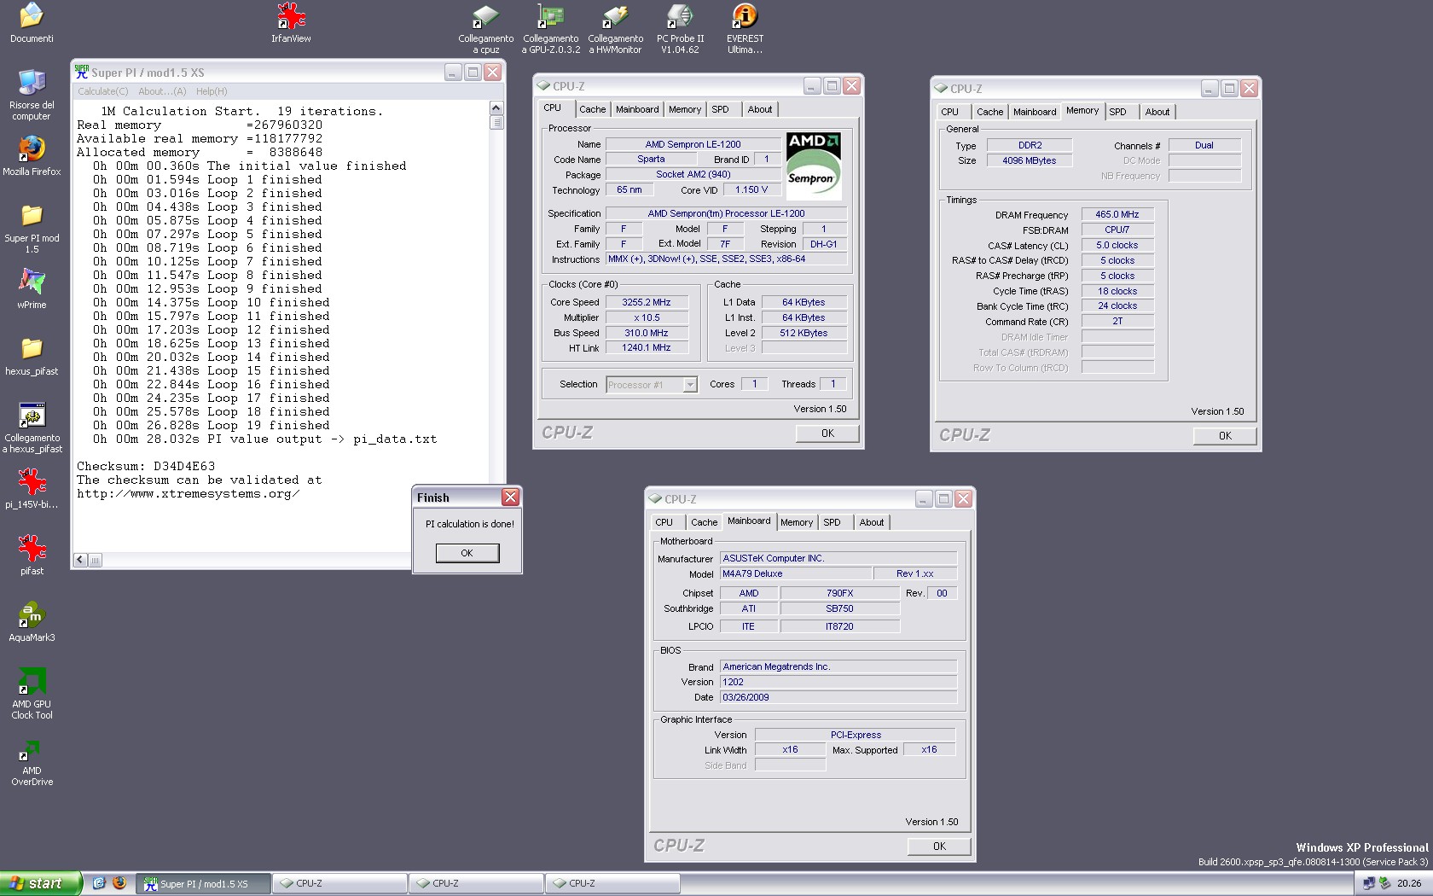Launch AMD GPU Clock Tool icon
Image resolution: width=1433 pixels, height=896 pixels.
(32, 694)
